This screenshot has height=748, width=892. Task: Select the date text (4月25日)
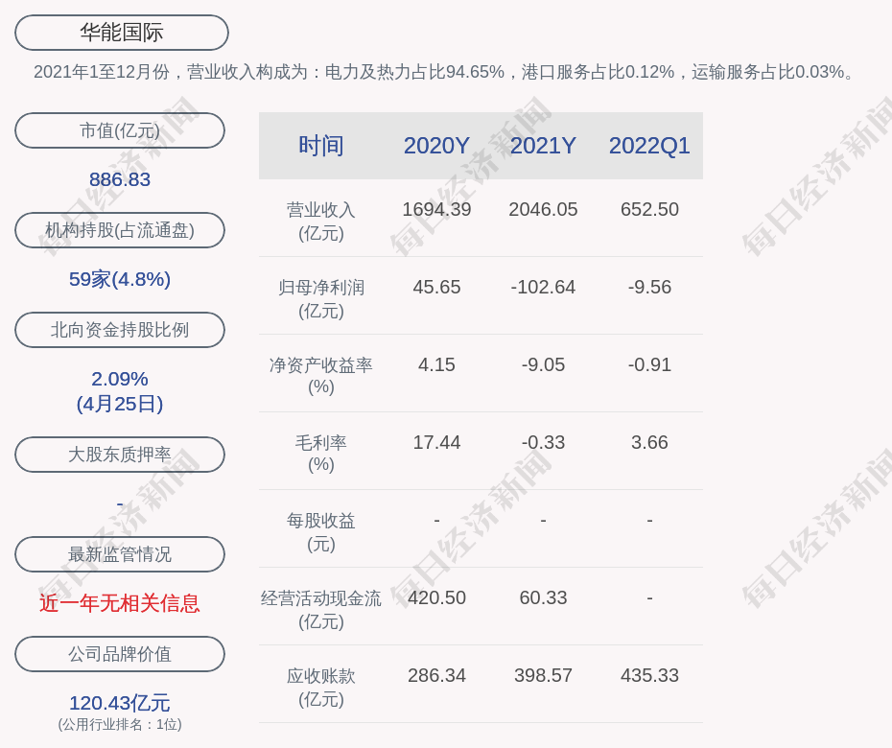pyautogui.click(x=120, y=404)
